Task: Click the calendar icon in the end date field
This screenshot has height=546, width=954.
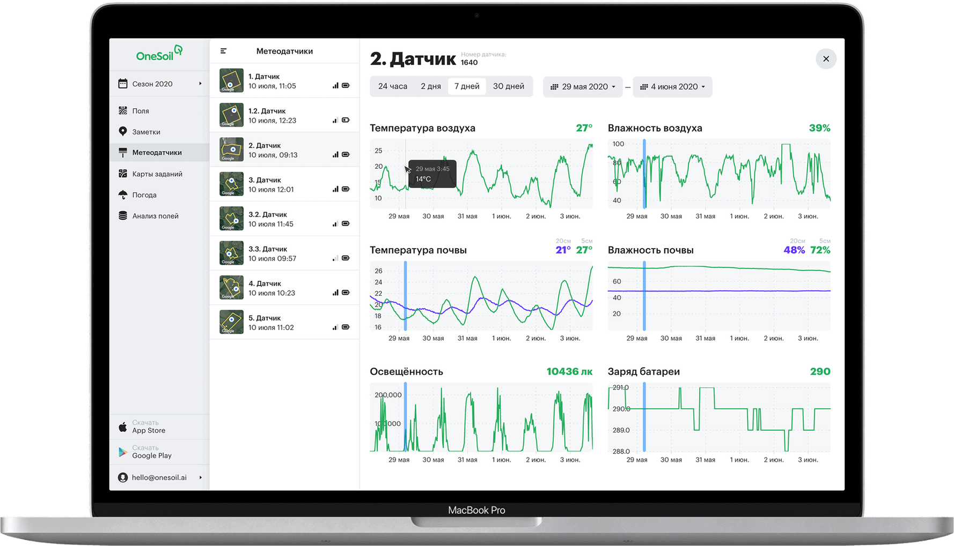Action: 644,87
